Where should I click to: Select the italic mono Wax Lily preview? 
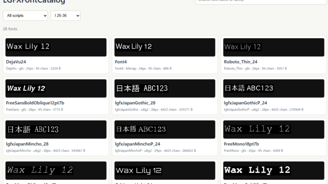(56, 170)
